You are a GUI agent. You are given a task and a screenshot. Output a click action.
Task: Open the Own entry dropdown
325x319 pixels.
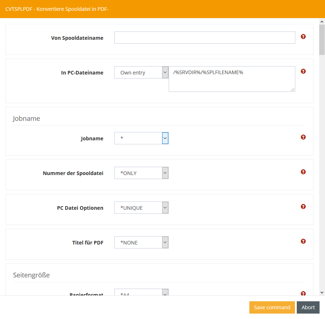141,72
